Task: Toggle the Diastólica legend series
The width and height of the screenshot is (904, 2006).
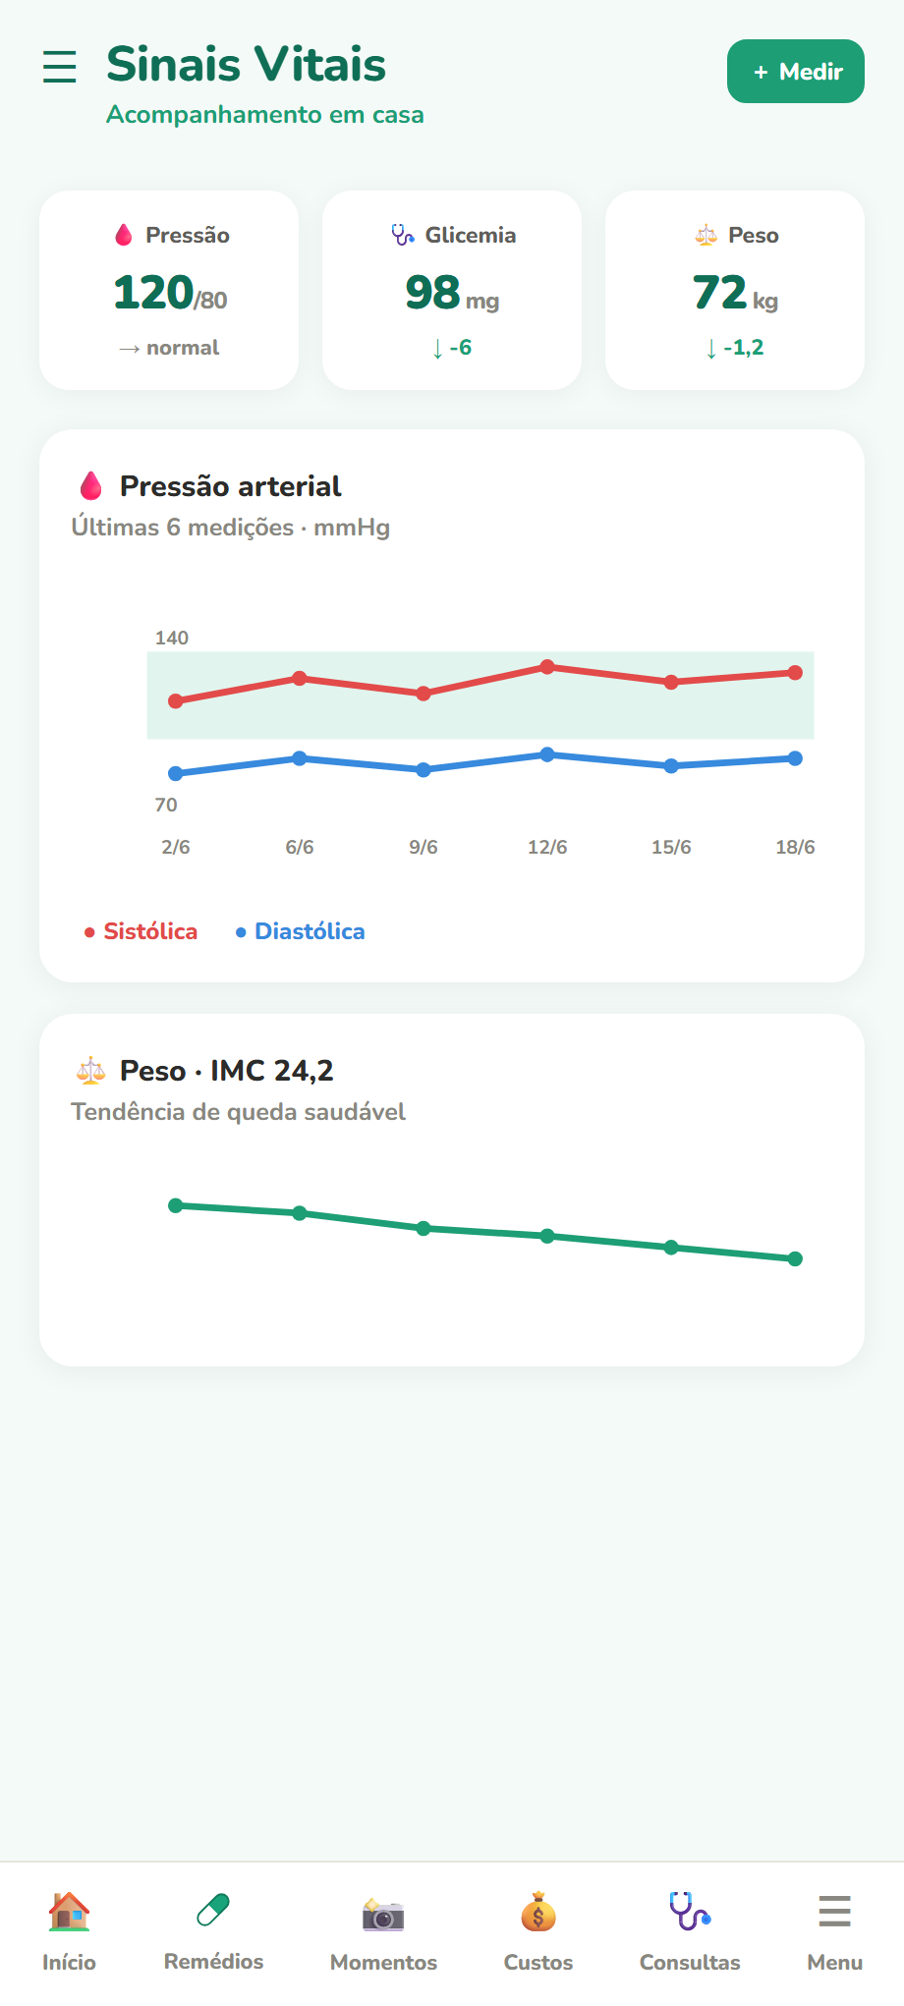Action: pyautogui.click(x=301, y=931)
